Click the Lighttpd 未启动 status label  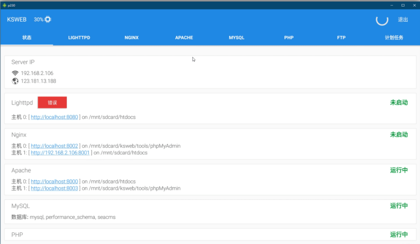(x=399, y=102)
